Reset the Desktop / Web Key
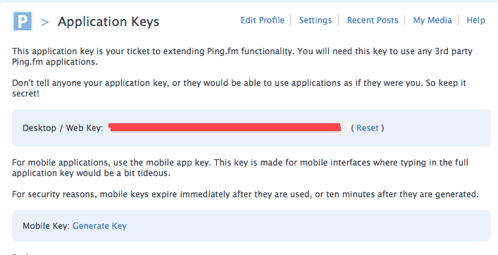498x255 pixels. [368, 128]
